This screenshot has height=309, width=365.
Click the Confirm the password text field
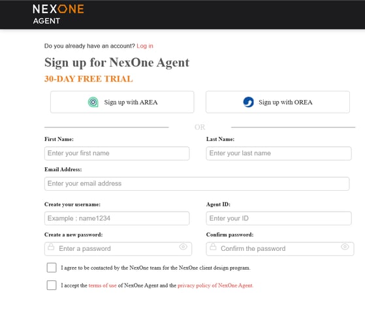tap(280, 249)
